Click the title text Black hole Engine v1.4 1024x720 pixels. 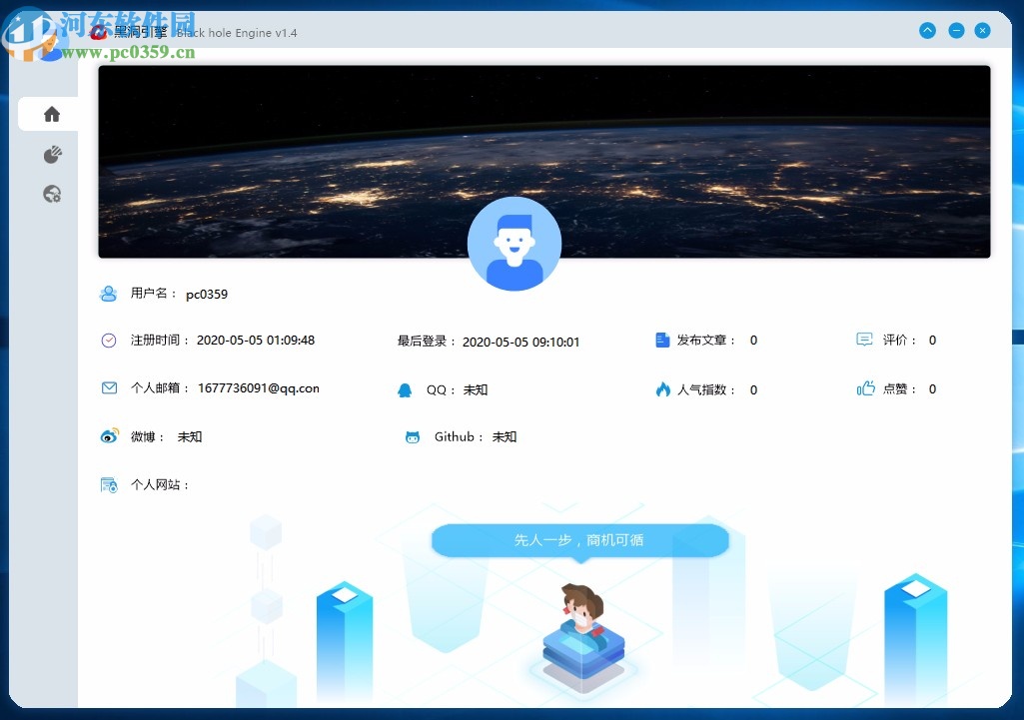[x=237, y=33]
